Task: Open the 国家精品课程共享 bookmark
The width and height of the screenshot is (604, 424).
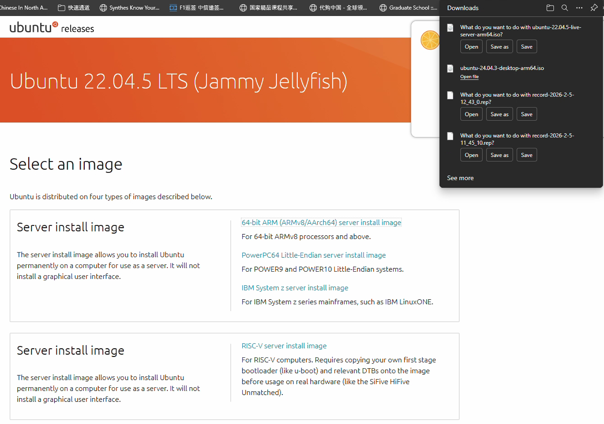Action: pyautogui.click(x=268, y=7)
